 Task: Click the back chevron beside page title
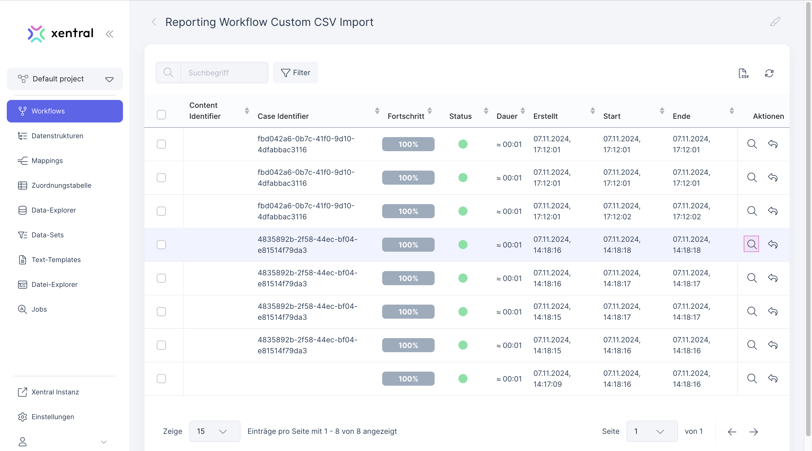pyautogui.click(x=154, y=22)
